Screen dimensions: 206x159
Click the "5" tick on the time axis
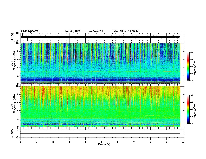point(102,142)
